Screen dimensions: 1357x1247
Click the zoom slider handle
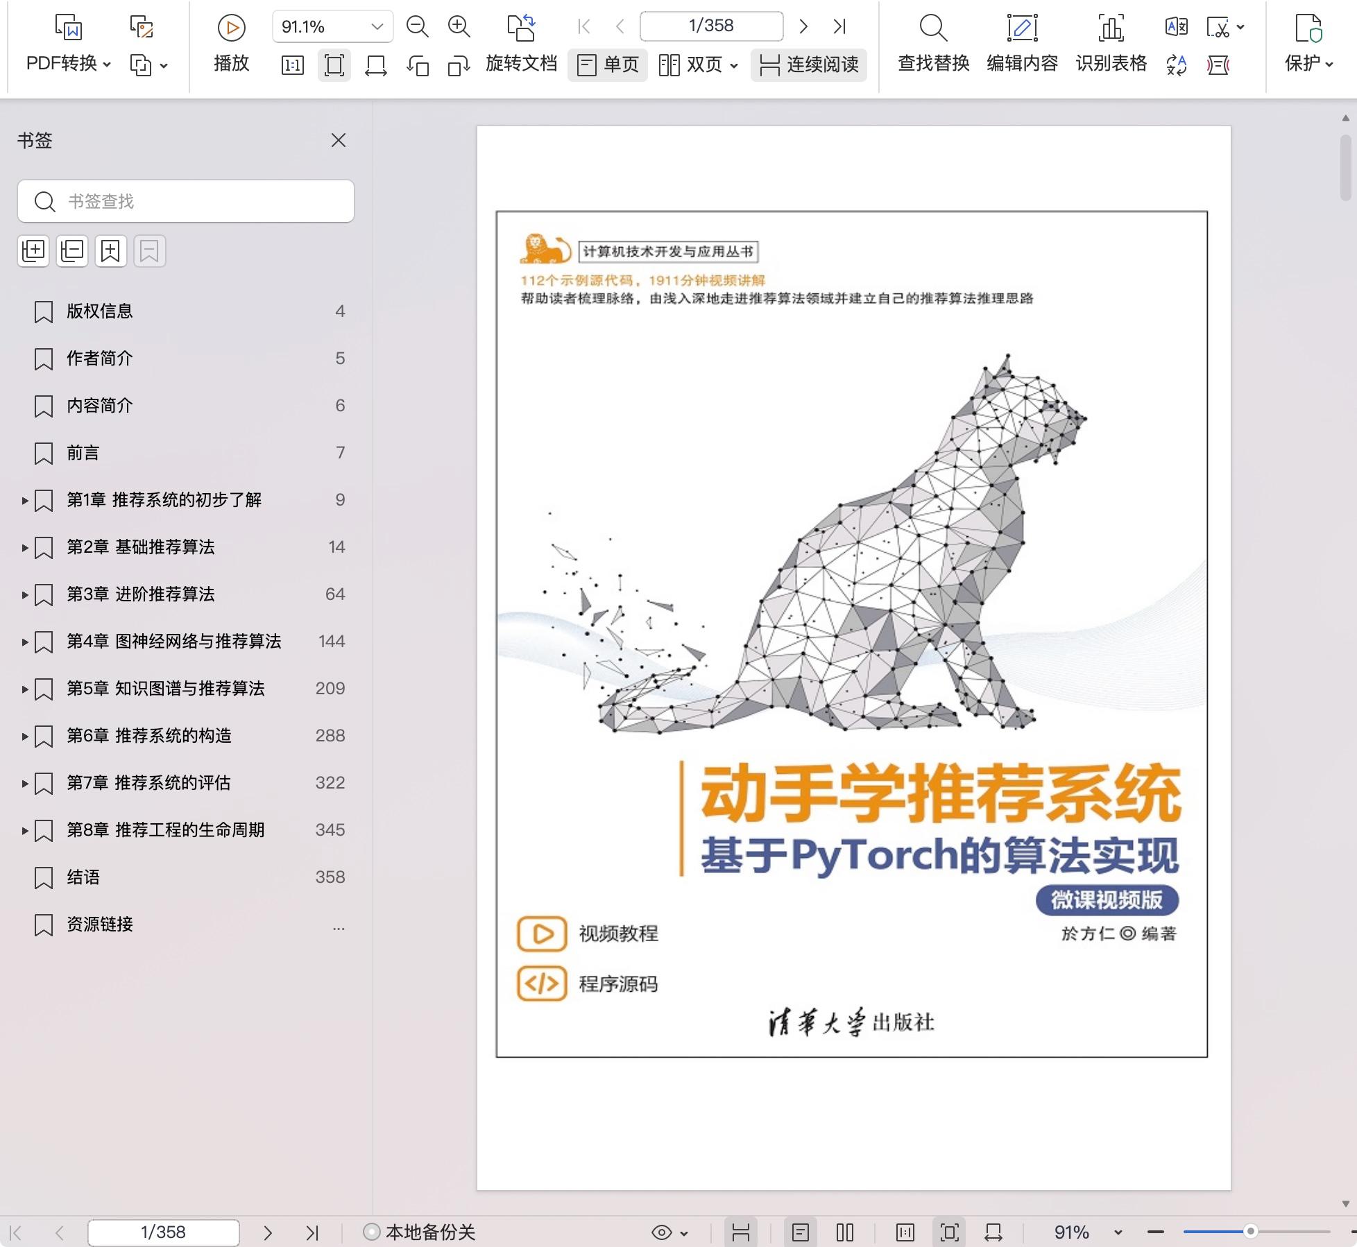click(1250, 1231)
